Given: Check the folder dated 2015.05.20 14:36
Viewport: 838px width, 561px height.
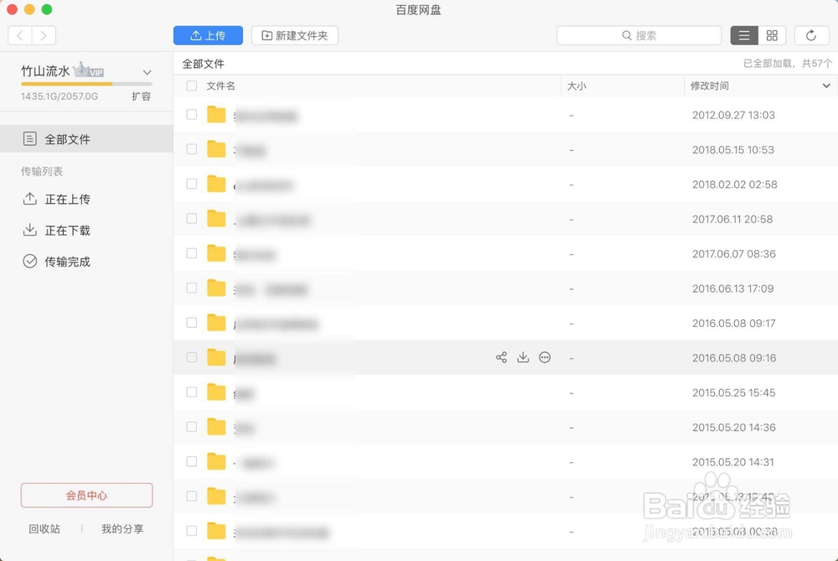Looking at the screenshot, I should click(x=191, y=427).
